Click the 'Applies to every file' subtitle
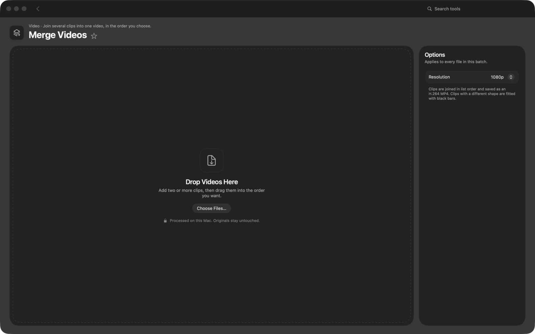 [456, 62]
